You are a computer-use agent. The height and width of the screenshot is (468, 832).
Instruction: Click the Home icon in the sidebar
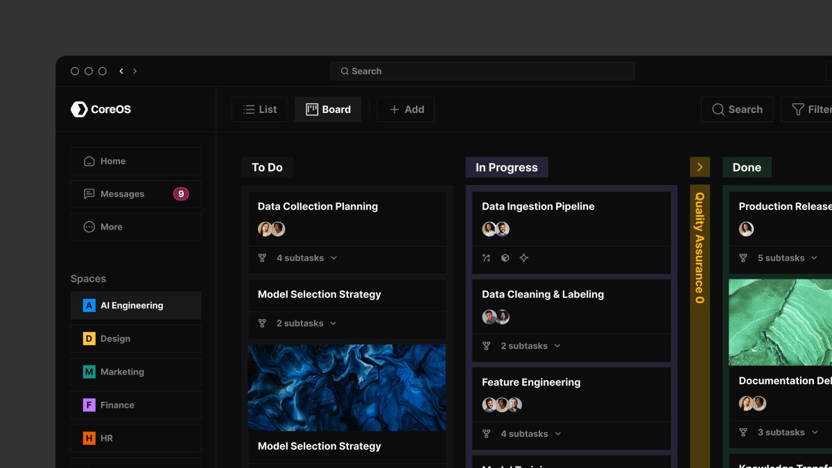[x=89, y=161]
